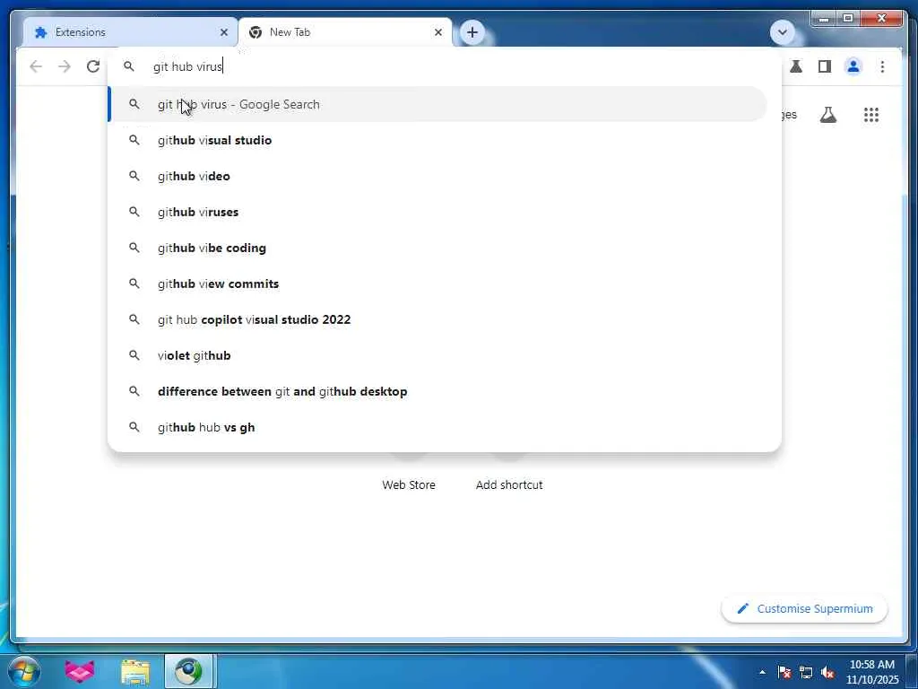Open the clock showing 10:58 AM

click(x=872, y=672)
